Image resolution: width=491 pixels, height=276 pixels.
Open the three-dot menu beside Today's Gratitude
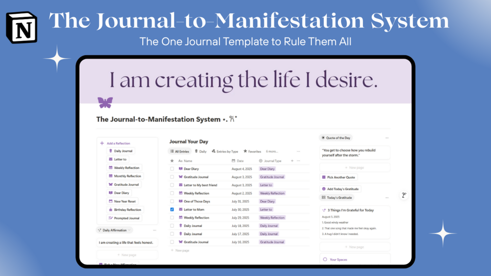point(387,198)
